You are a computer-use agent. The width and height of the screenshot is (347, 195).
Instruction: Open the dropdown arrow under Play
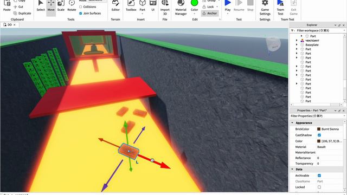[228, 14]
